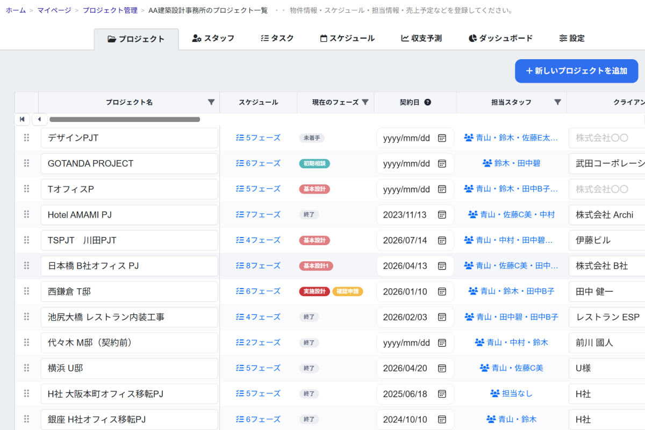
Task: Open the ダッシュボード tab
Action: pos(500,38)
